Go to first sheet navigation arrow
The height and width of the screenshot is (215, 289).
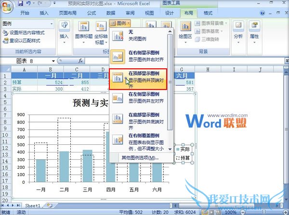tap(2, 205)
